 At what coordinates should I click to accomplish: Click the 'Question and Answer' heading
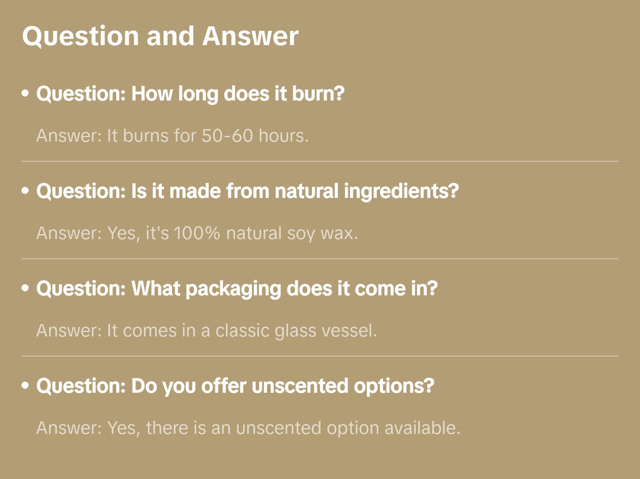click(160, 36)
